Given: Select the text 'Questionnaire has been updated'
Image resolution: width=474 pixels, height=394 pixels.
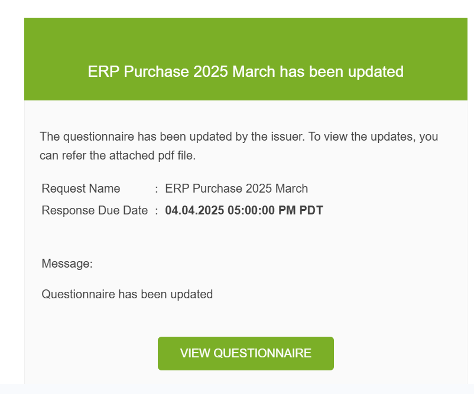Looking at the screenshot, I should (127, 294).
